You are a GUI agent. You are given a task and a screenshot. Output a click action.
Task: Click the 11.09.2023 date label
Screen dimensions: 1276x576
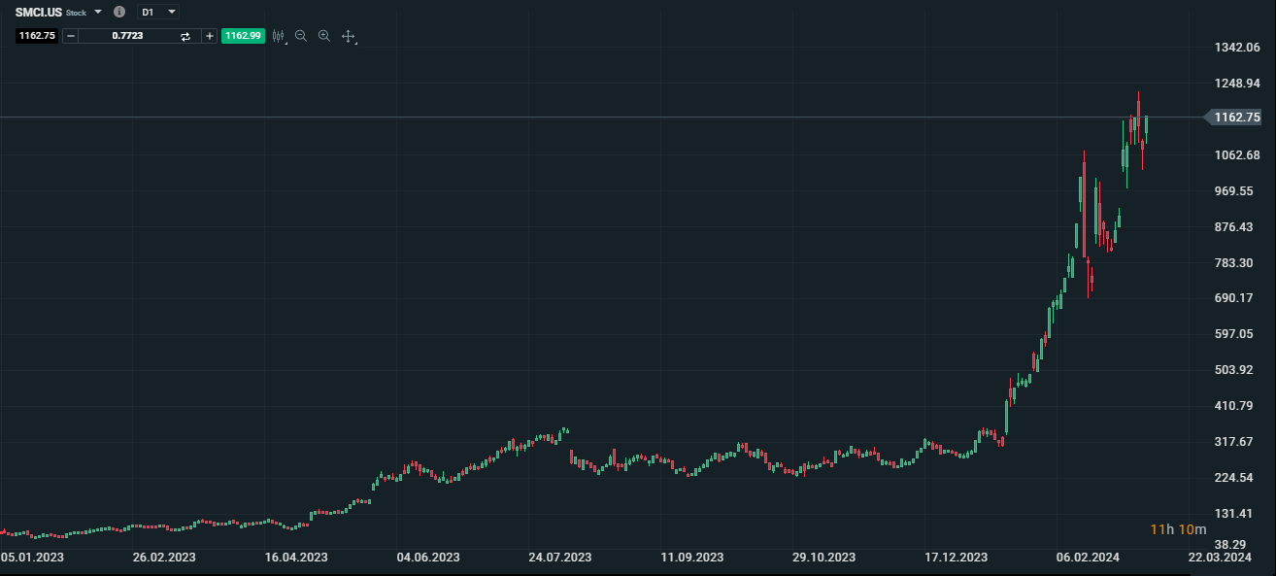pos(692,558)
